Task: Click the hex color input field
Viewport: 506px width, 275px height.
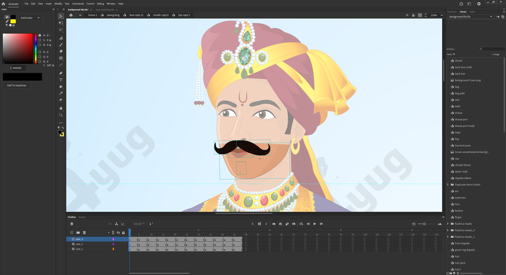Action: click(x=19, y=68)
